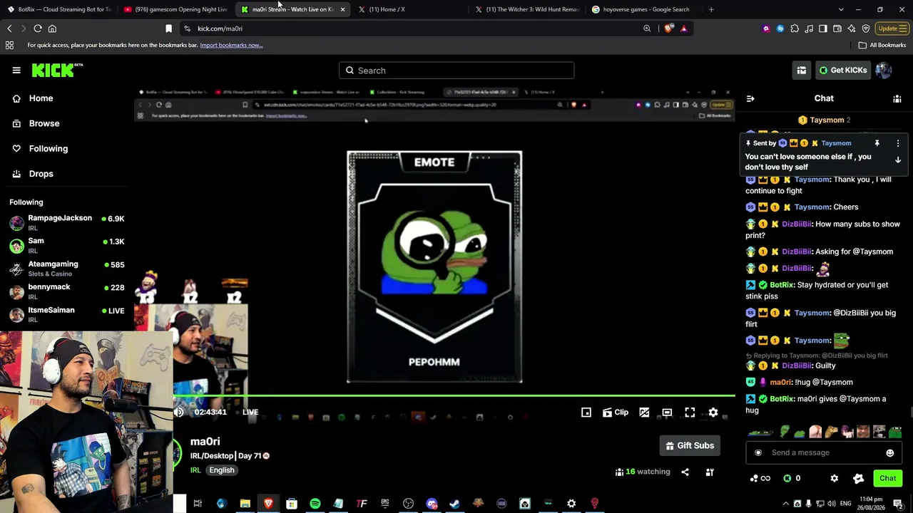The height and width of the screenshot is (513, 913).
Task: Click the Kick logo
Action: [57, 70]
